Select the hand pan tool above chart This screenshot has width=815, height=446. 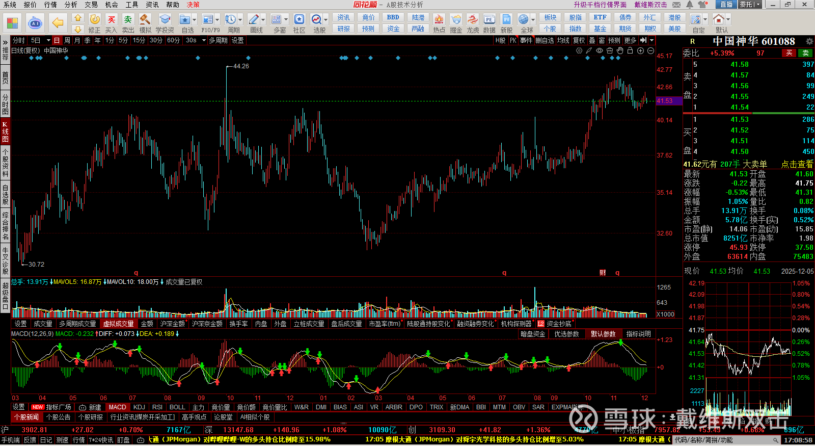pyautogui.click(x=620, y=50)
